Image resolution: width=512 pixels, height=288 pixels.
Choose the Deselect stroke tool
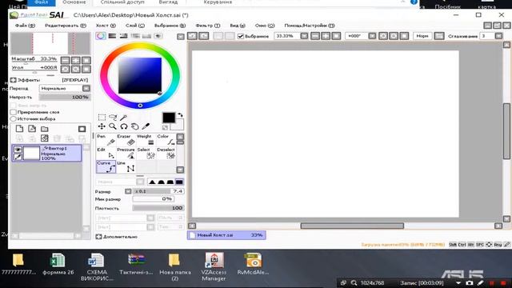click(166, 153)
